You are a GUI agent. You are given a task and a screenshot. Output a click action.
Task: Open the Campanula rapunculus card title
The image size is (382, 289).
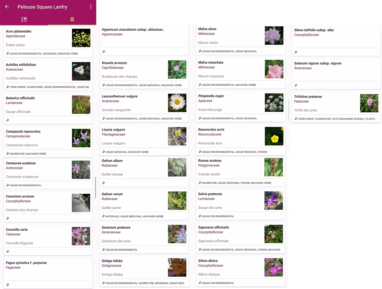(x=23, y=132)
